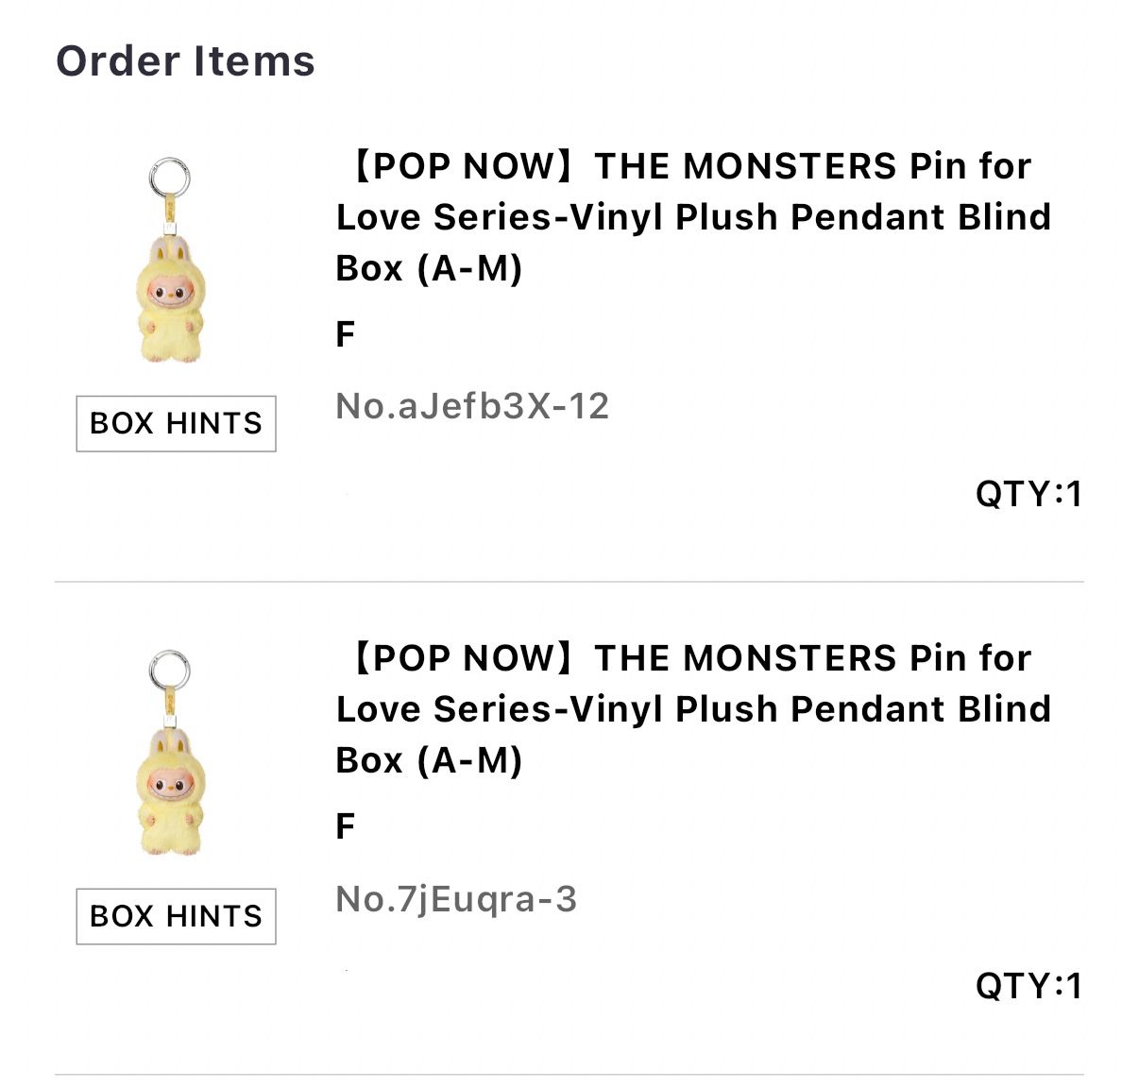
Task: Tap QTY:1 for the first order item
Action: pos(1028,493)
